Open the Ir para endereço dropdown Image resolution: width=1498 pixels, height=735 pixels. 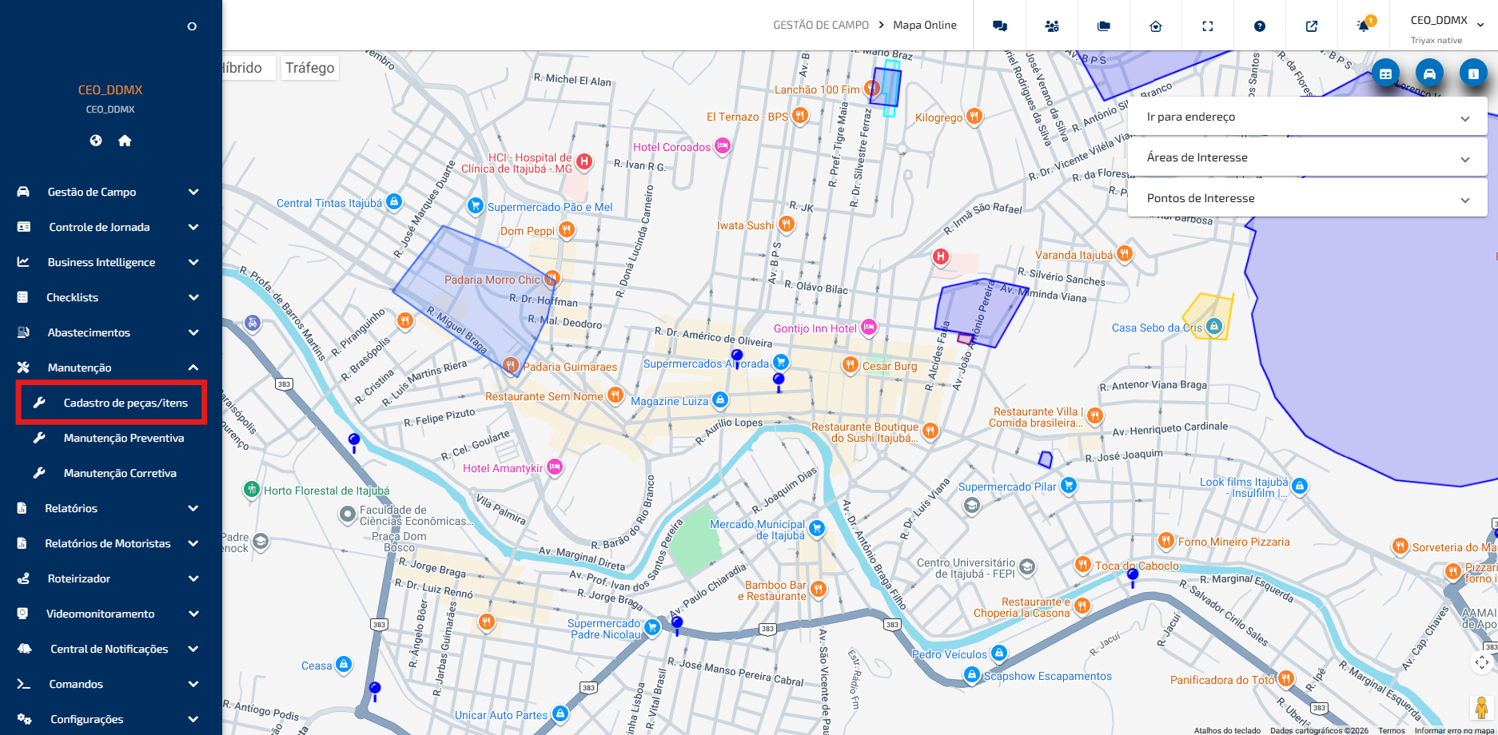coord(1307,117)
